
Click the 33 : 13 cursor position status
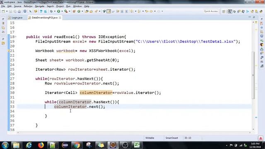(x=188, y=138)
